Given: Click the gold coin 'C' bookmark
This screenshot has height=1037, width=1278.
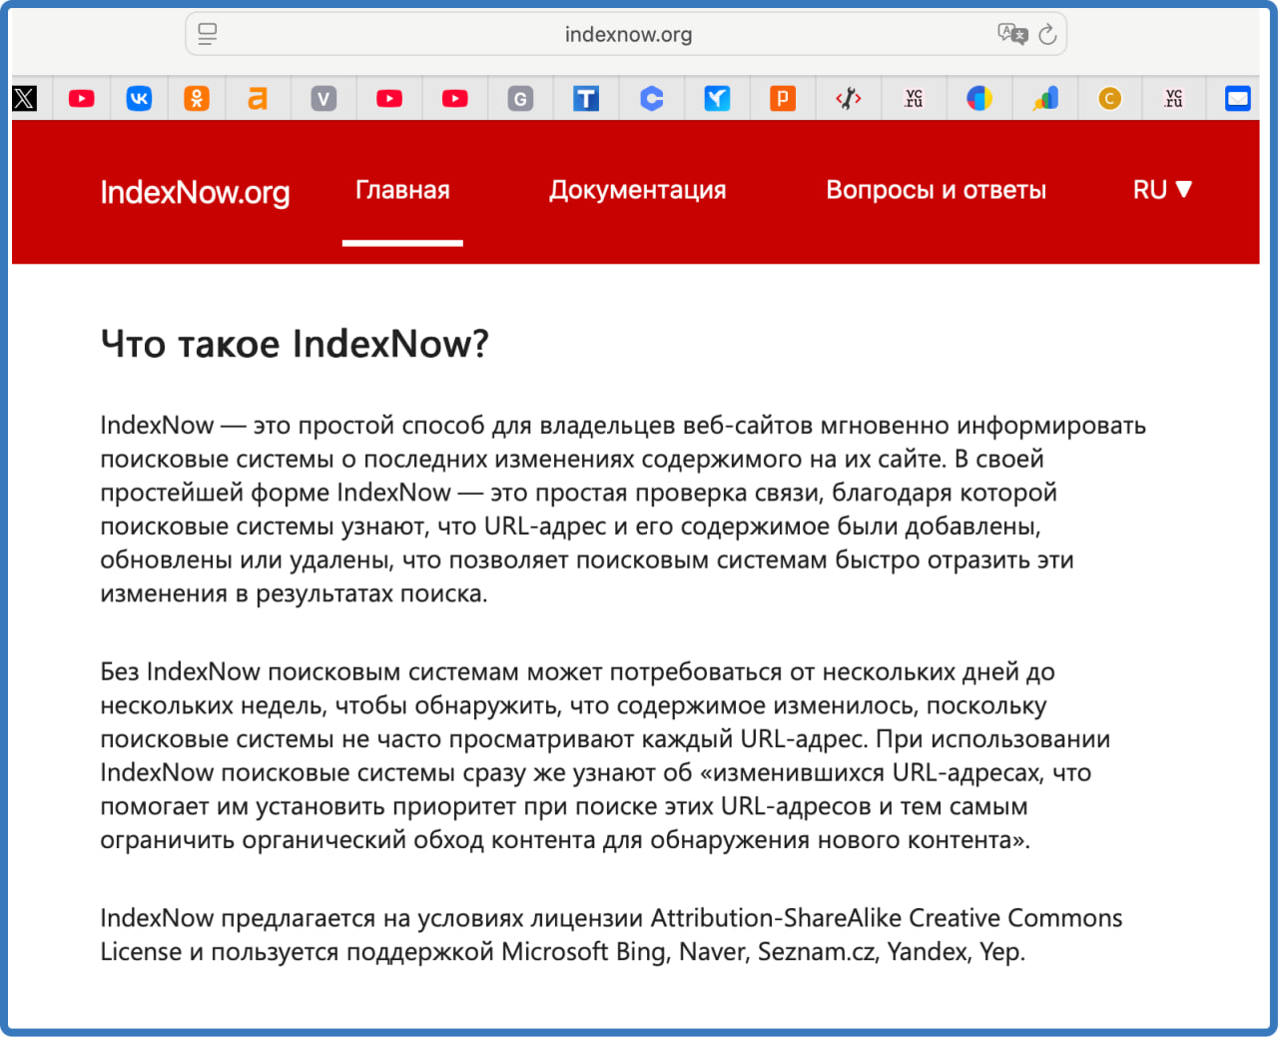Looking at the screenshot, I should [1109, 98].
